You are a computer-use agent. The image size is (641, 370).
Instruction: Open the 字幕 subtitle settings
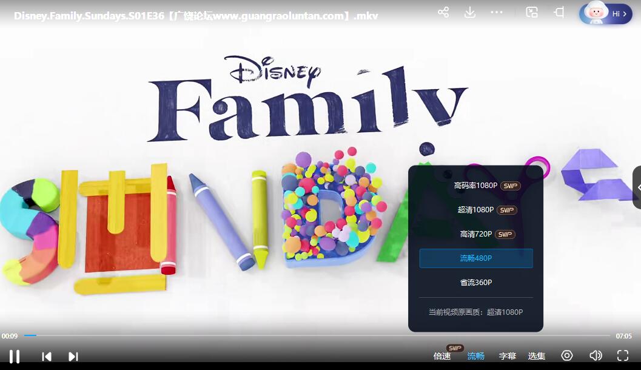508,356
